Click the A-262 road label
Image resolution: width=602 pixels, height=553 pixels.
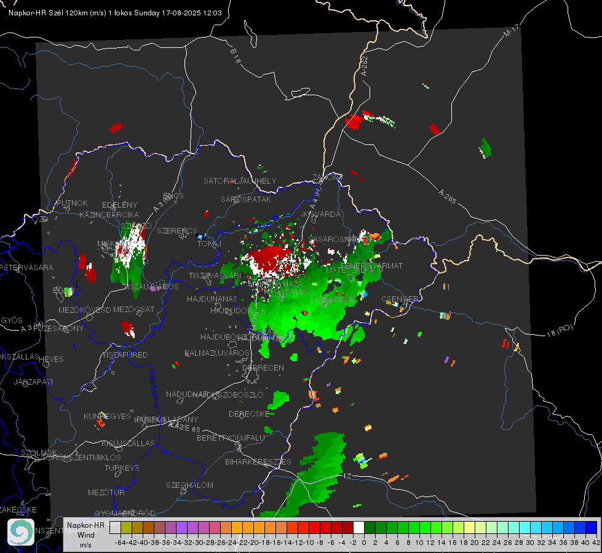[365, 66]
